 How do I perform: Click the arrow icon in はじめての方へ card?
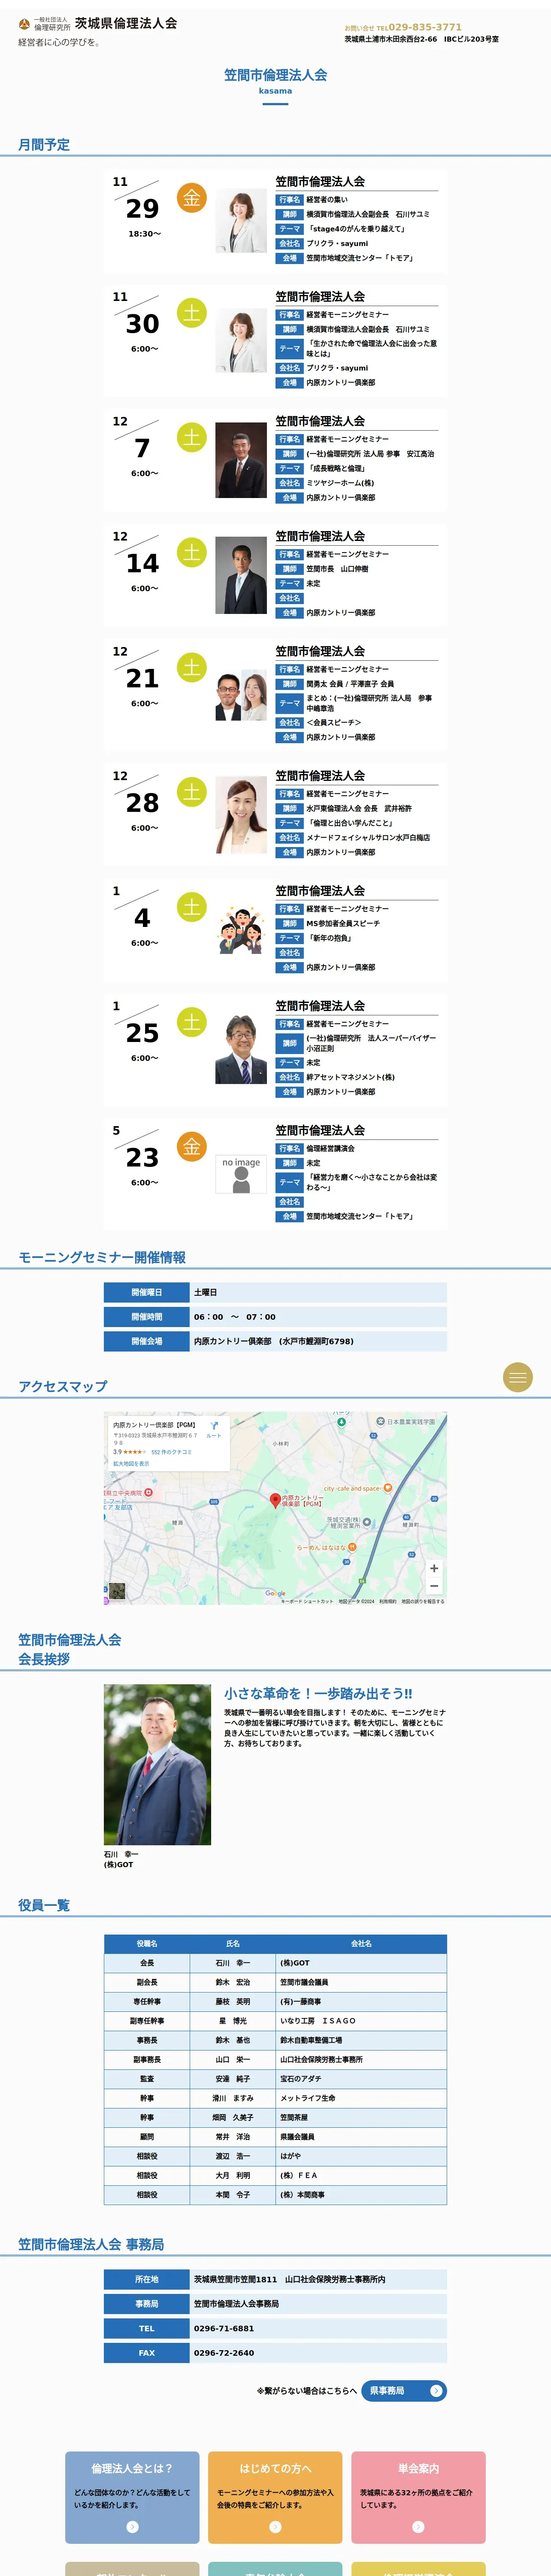275,2527
